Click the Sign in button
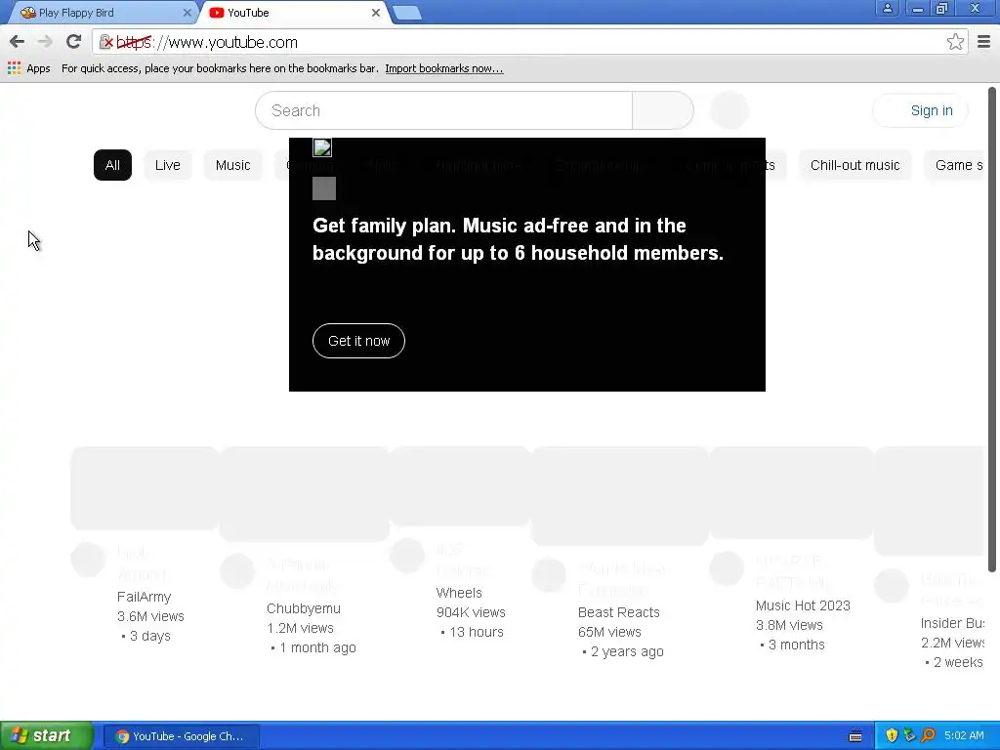The width and height of the screenshot is (1000, 750). [x=920, y=110]
